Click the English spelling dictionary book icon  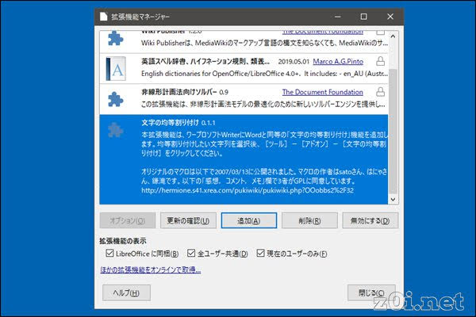coord(116,69)
